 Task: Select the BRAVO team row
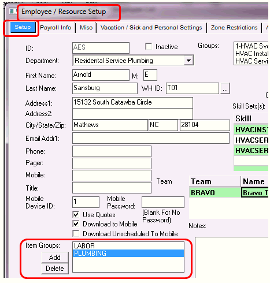click(x=228, y=192)
